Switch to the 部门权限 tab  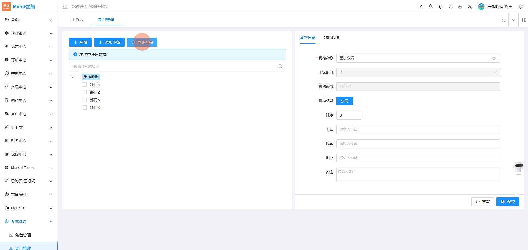[332, 38]
